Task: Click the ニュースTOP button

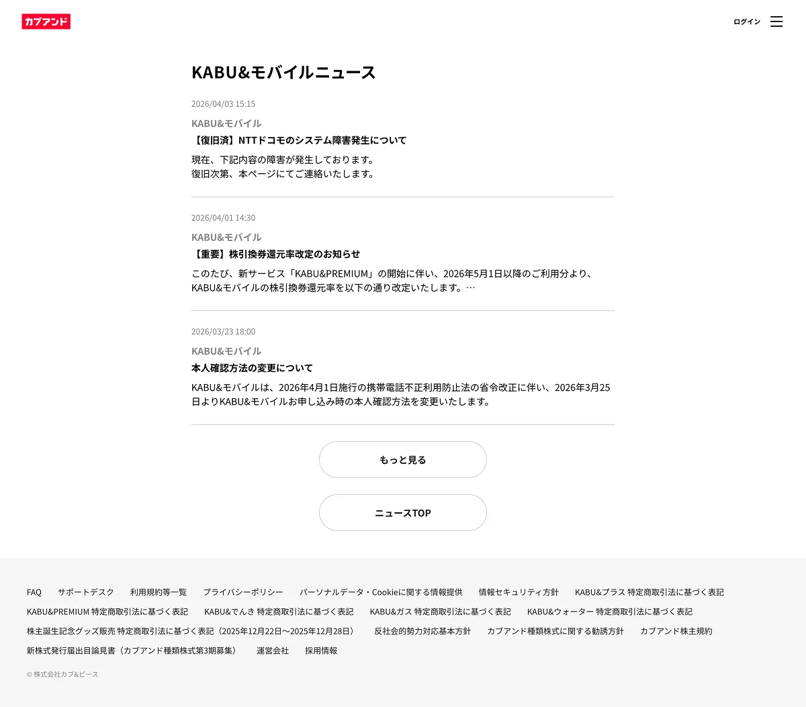Action: [x=402, y=513]
